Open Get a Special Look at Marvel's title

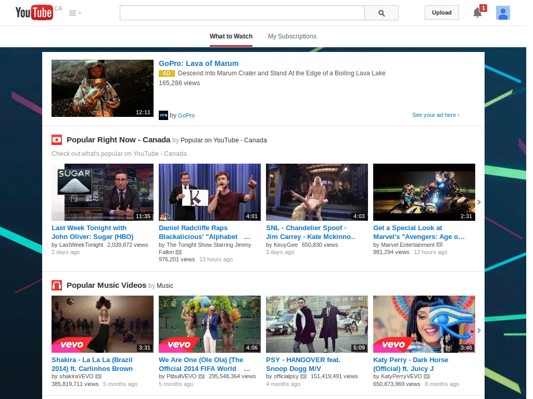coord(419,232)
